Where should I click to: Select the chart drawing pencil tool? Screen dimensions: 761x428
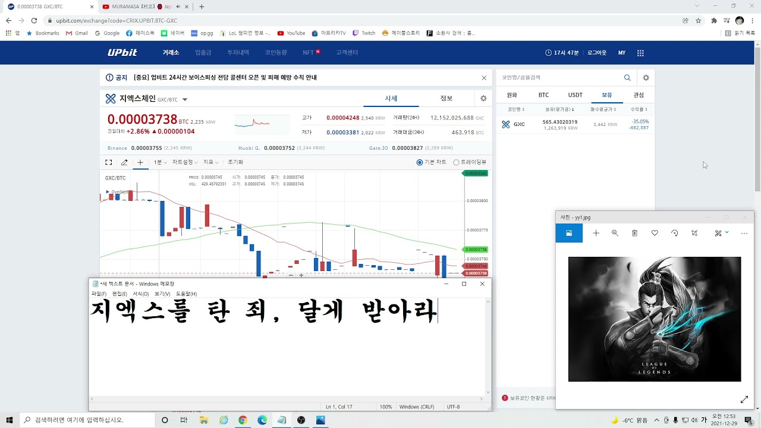coord(124,162)
